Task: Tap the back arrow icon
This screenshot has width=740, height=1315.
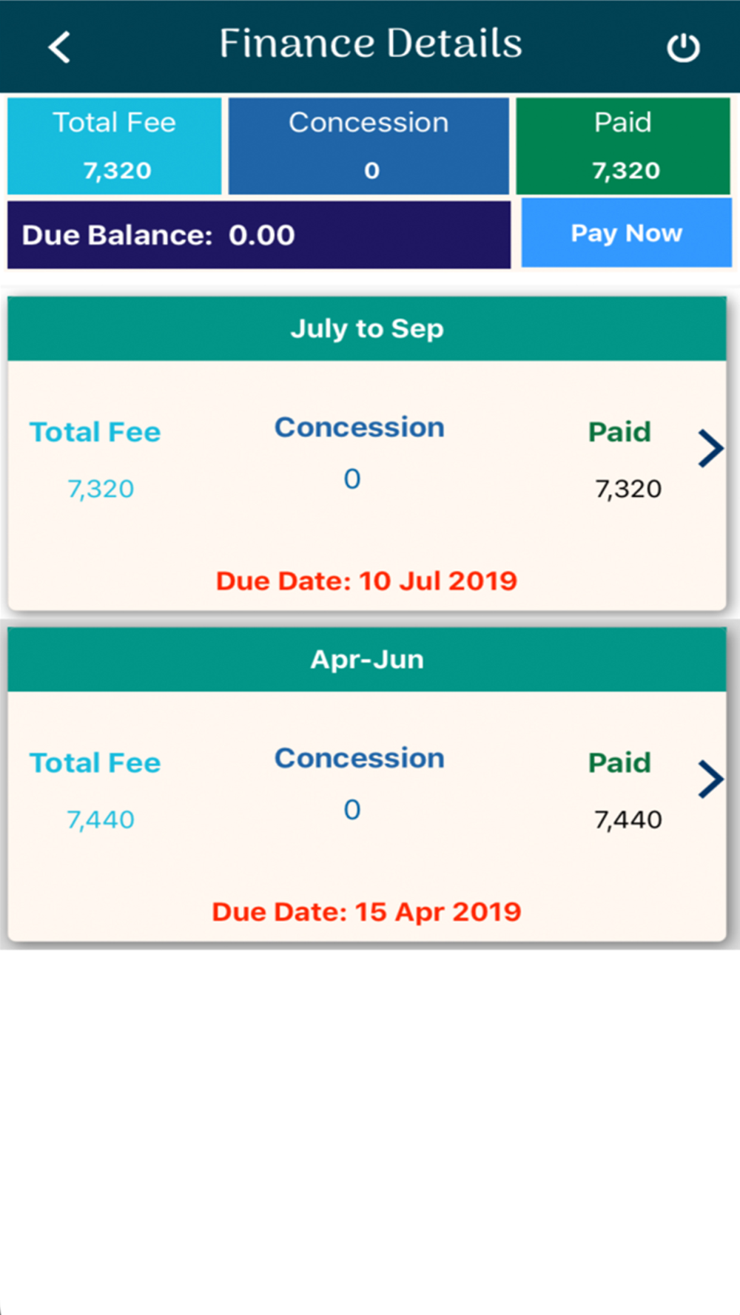Action: point(59,47)
